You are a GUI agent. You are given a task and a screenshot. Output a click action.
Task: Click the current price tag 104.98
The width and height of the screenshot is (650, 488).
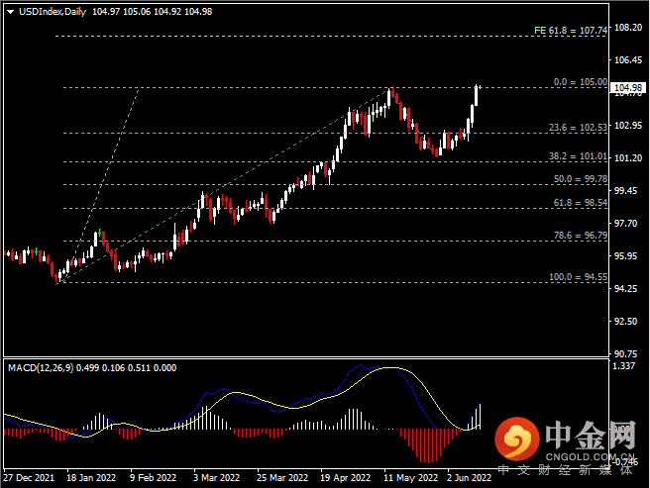(x=628, y=87)
